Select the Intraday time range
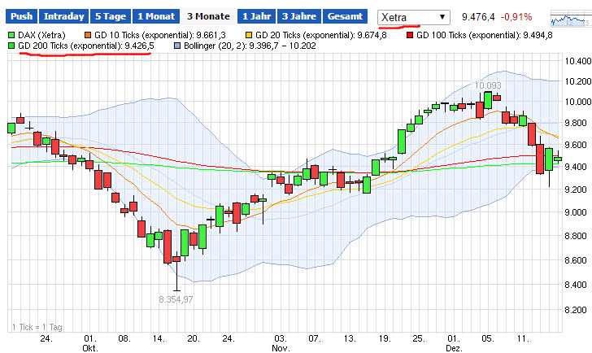592x353 pixels. [x=63, y=16]
